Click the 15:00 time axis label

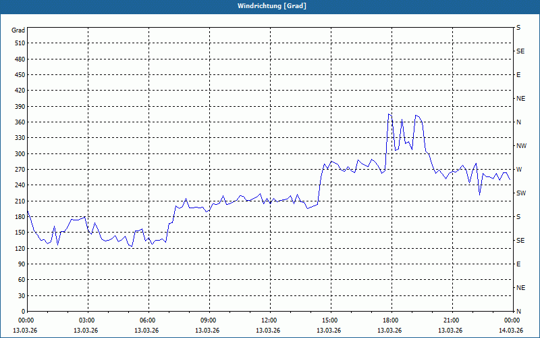click(330, 320)
